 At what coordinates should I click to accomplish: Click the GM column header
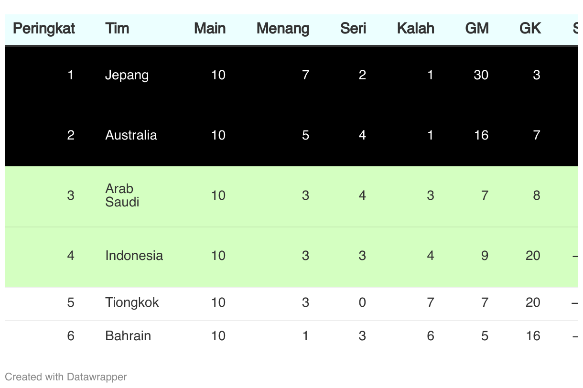[x=476, y=29]
